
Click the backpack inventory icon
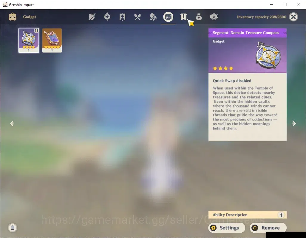[13, 17]
